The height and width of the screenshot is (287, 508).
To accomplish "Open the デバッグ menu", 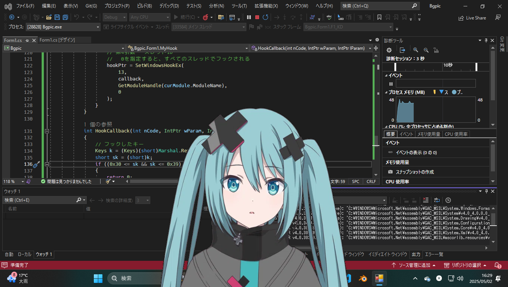I will [x=169, y=6].
